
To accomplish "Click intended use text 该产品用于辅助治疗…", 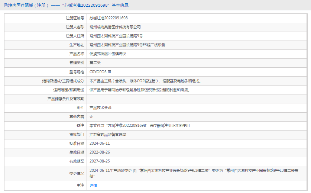I will [140, 90].
